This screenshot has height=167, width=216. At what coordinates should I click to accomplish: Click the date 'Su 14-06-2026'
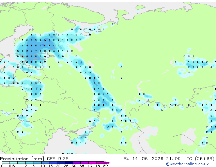[143, 159]
